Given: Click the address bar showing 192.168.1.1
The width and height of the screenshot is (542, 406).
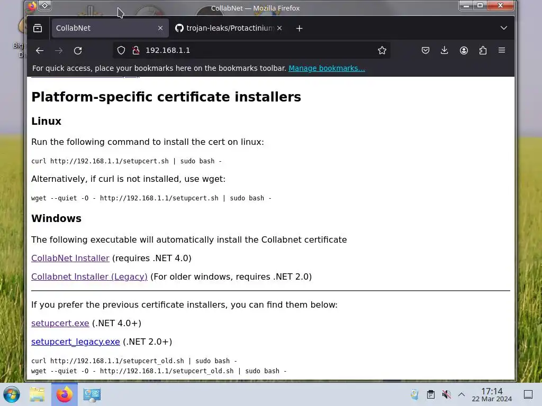Looking at the screenshot, I should tap(252, 50).
